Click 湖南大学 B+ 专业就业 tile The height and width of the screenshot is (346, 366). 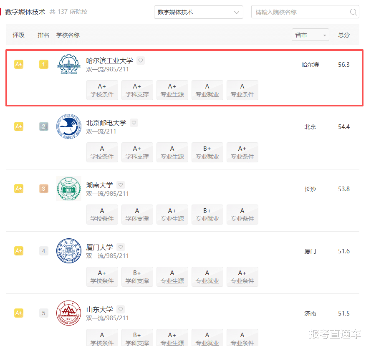(207, 215)
